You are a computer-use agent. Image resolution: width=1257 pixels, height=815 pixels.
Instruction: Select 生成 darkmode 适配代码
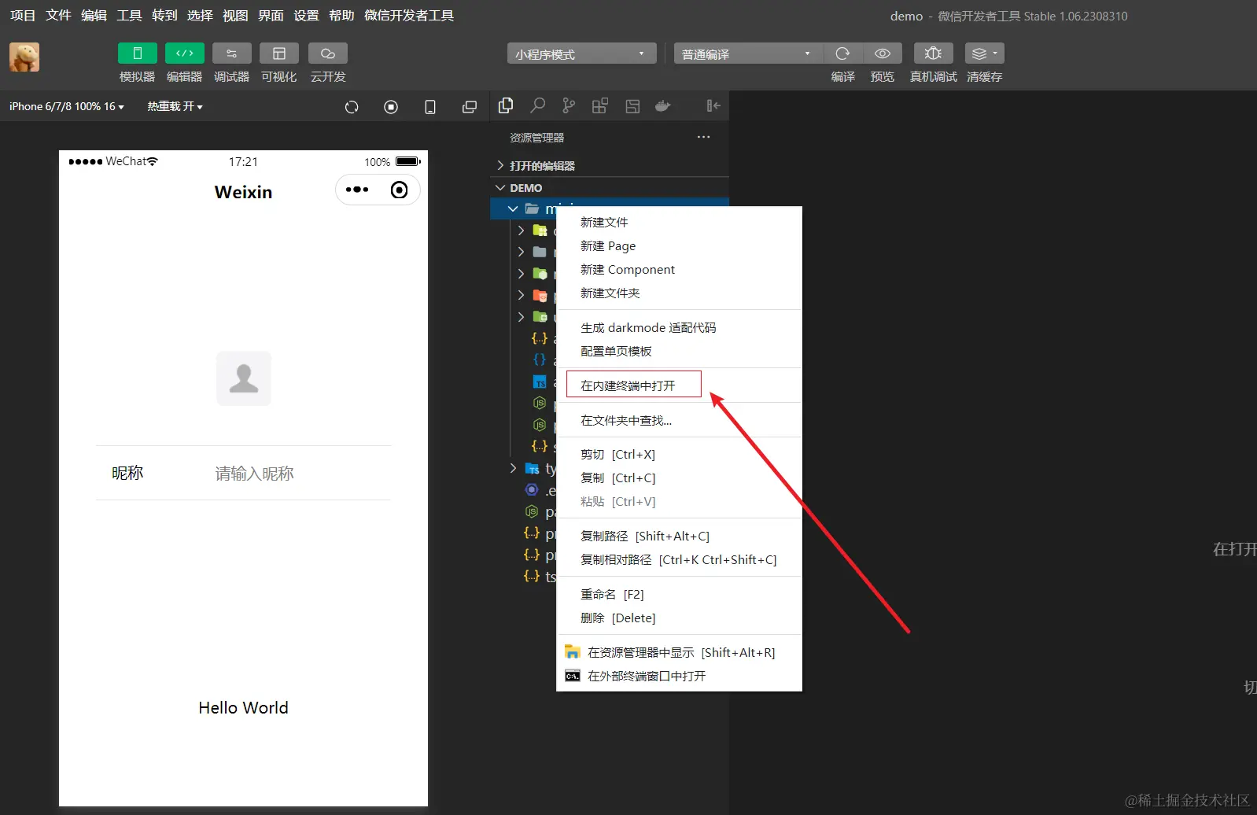(x=679, y=328)
